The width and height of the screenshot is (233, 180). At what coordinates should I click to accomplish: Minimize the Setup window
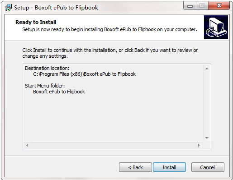point(190,6)
